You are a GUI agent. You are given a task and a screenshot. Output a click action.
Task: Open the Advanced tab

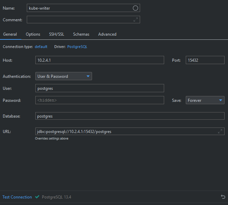coord(107,34)
